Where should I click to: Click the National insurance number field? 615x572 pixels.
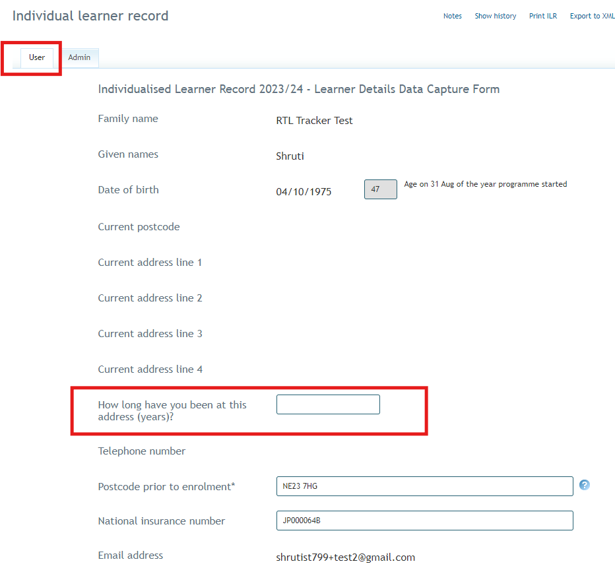[x=424, y=521]
